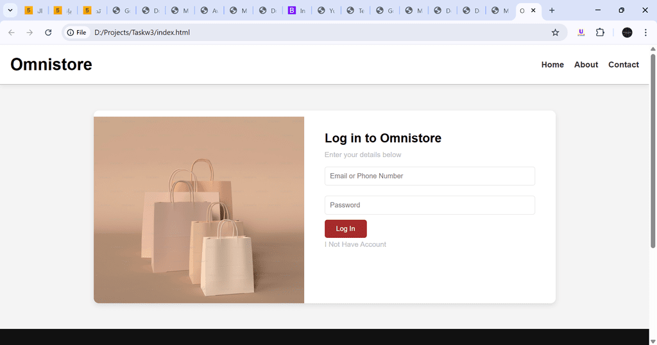Open the Chrome three-dot menu
Viewport: 657px width, 345px height.
(645, 32)
